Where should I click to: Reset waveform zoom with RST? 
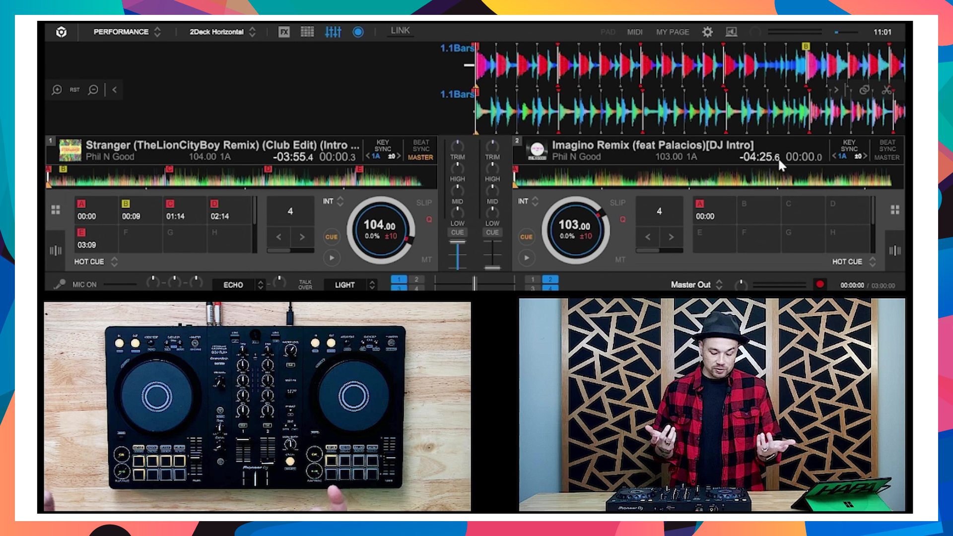pos(75,90)
